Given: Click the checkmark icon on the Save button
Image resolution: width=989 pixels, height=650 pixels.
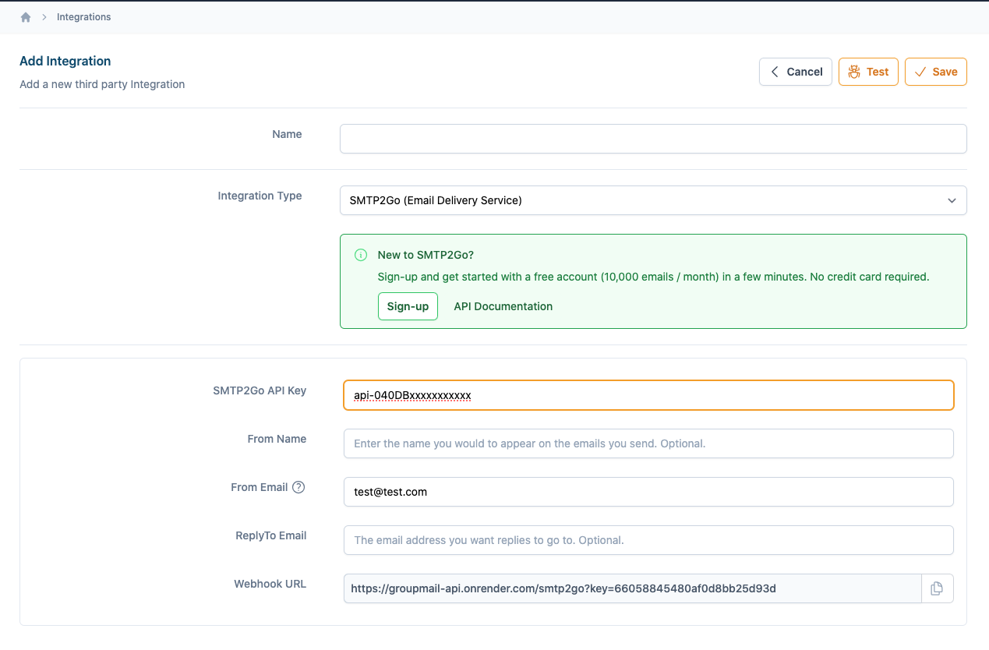Looking at the screenshot, I should pos(920,71).
